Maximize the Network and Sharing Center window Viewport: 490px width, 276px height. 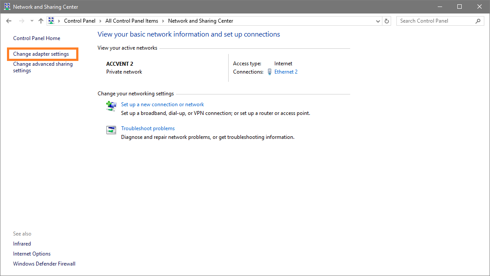click(x=460, y=7)
